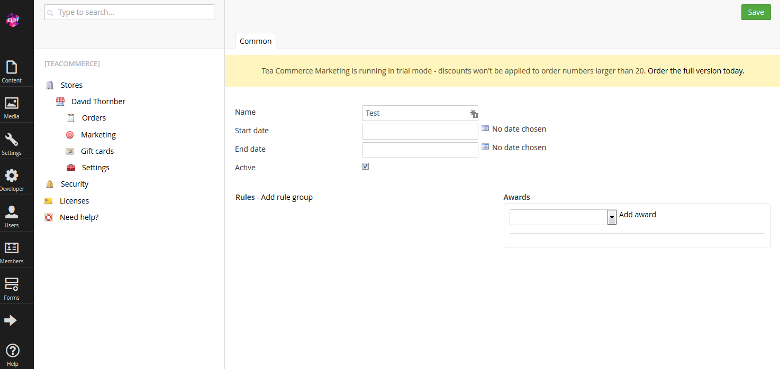Click the search magnifier icon
The image size is (780, 369).
[x=51, y=13]
